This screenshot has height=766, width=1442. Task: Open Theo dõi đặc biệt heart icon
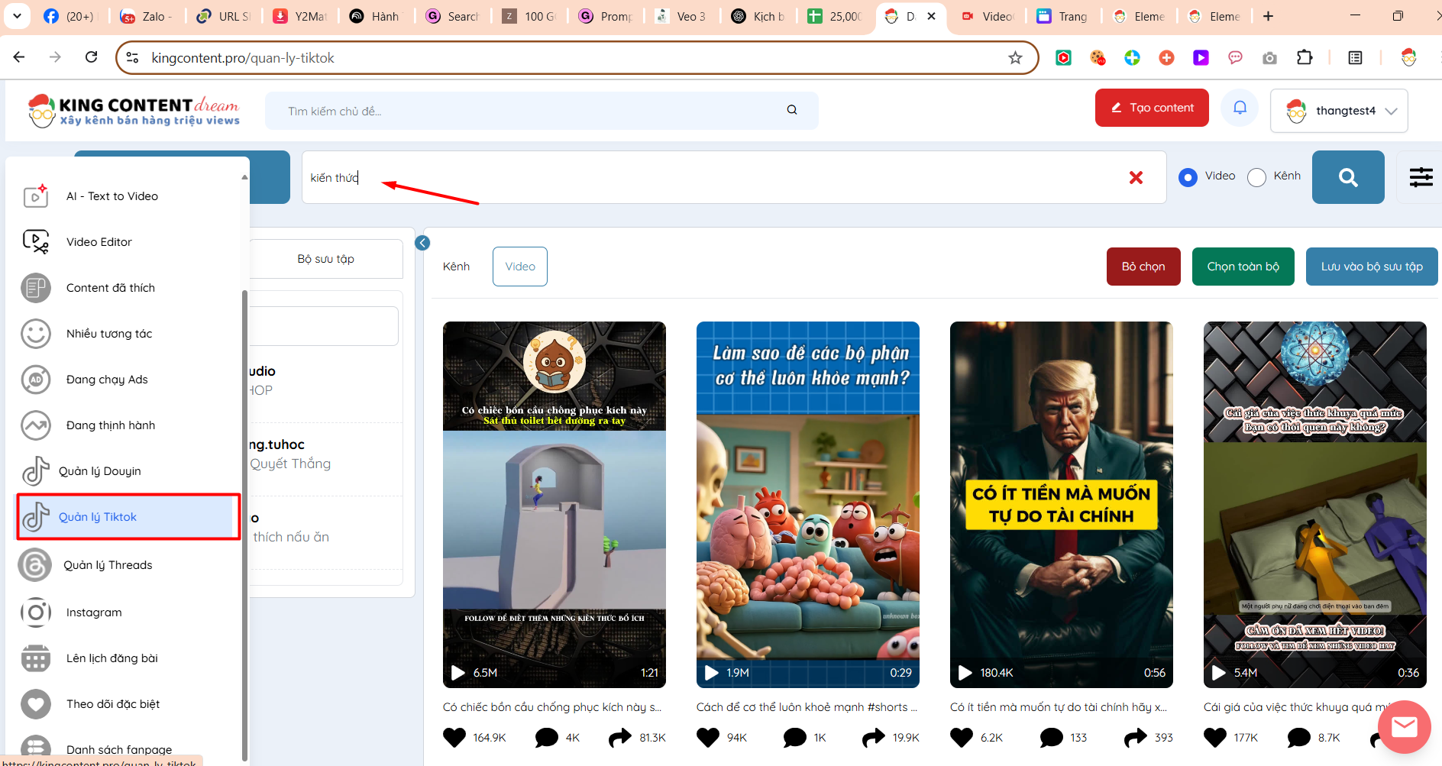(36, 704)
